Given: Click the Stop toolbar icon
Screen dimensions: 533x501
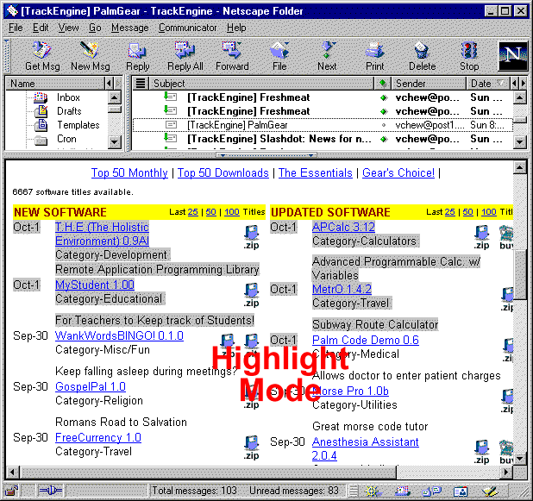Looking at the screenshot, I should (469, 56).
